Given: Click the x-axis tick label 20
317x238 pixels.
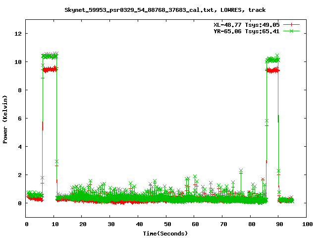Looking at the screenshot, I should coord(83,224).
